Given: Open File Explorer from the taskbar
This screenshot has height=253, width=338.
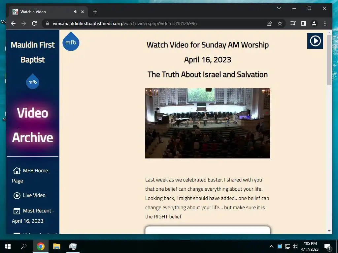Looking at the screenshot, I should tap(56, 246).
